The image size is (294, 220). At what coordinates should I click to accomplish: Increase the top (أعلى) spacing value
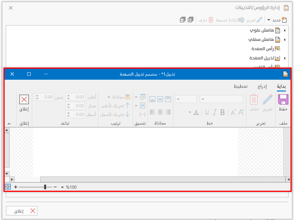[68, 95]
